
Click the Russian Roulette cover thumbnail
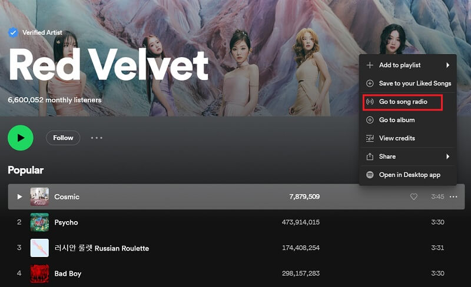coord(39,248)
